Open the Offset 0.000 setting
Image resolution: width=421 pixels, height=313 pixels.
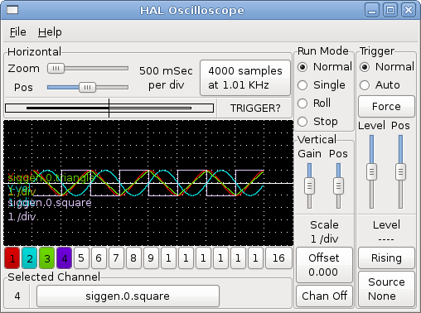point(324,265)
